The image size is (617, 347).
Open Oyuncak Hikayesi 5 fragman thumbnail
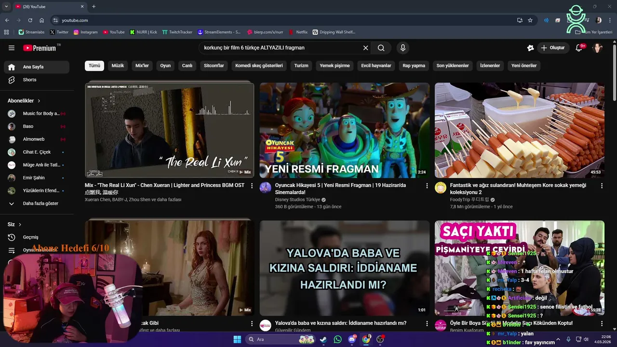point(345,130)
